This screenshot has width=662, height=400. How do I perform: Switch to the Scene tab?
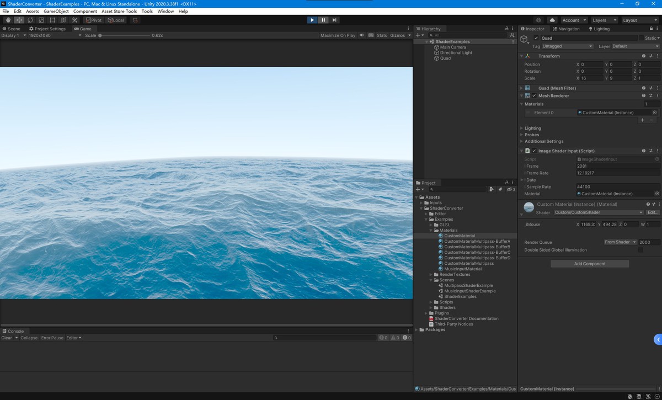pos(12,29)
